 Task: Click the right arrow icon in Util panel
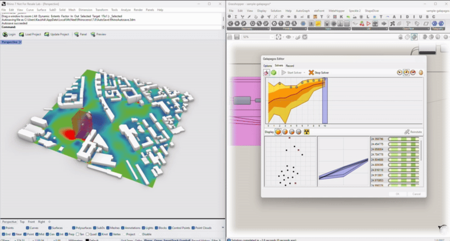click(384, 23)
